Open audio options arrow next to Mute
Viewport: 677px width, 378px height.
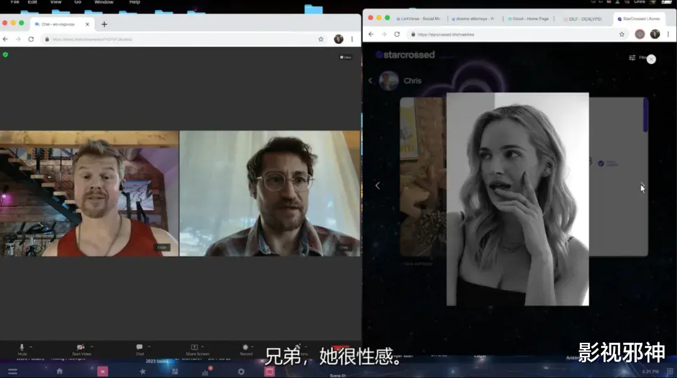pyautogui.click(x=31, y=347)
